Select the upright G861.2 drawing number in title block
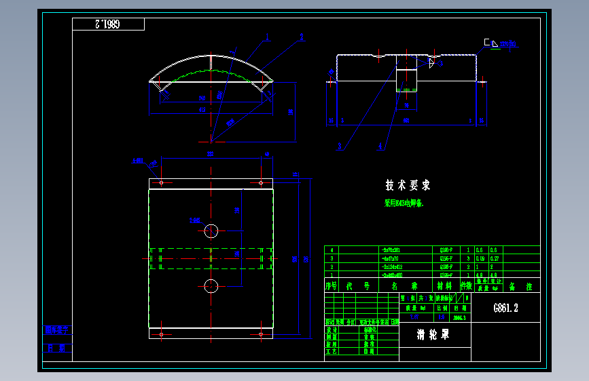Screen dimensions: 589x381 point(505,308)
